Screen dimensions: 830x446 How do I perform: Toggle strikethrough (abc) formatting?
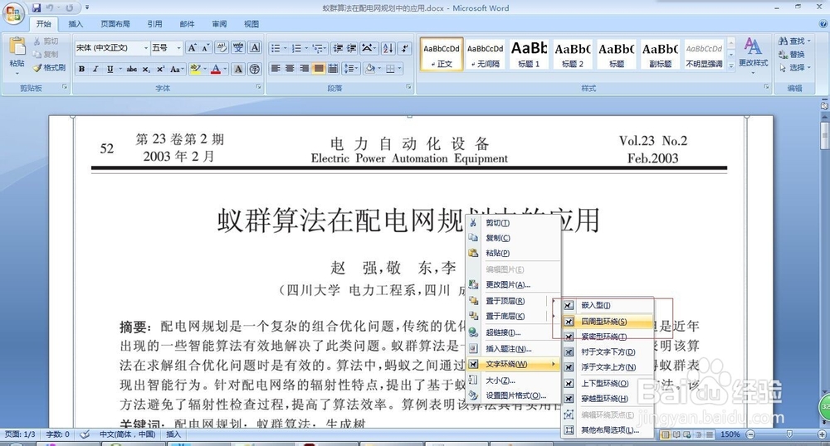click(x=132, y=69)
